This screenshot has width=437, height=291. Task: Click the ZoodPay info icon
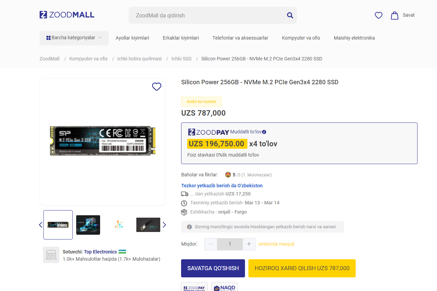click(264, 132)
